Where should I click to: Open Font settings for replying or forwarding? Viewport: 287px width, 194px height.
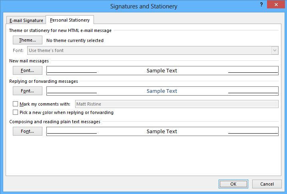(x=28, y=91)
